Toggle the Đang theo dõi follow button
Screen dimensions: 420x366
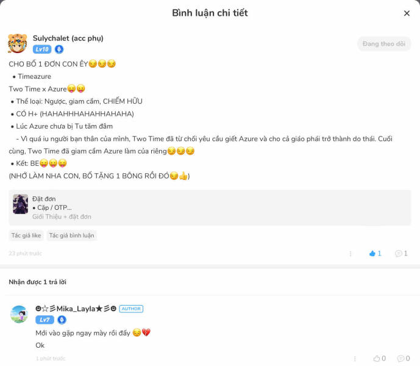pyautogui.click(x=383, y=44)
